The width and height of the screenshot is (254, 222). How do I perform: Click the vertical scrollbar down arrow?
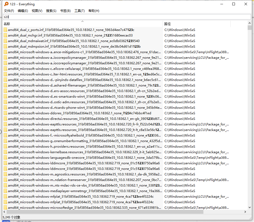tap(249, 207)
